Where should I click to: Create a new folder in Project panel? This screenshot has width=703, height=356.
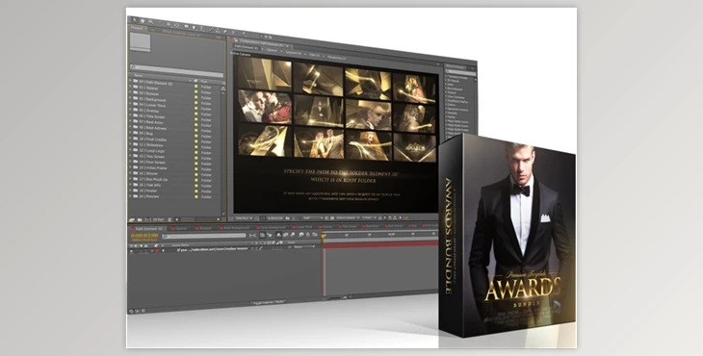click(x=140, y=219)
